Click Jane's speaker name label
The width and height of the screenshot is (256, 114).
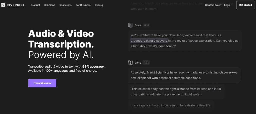[138, 62]
